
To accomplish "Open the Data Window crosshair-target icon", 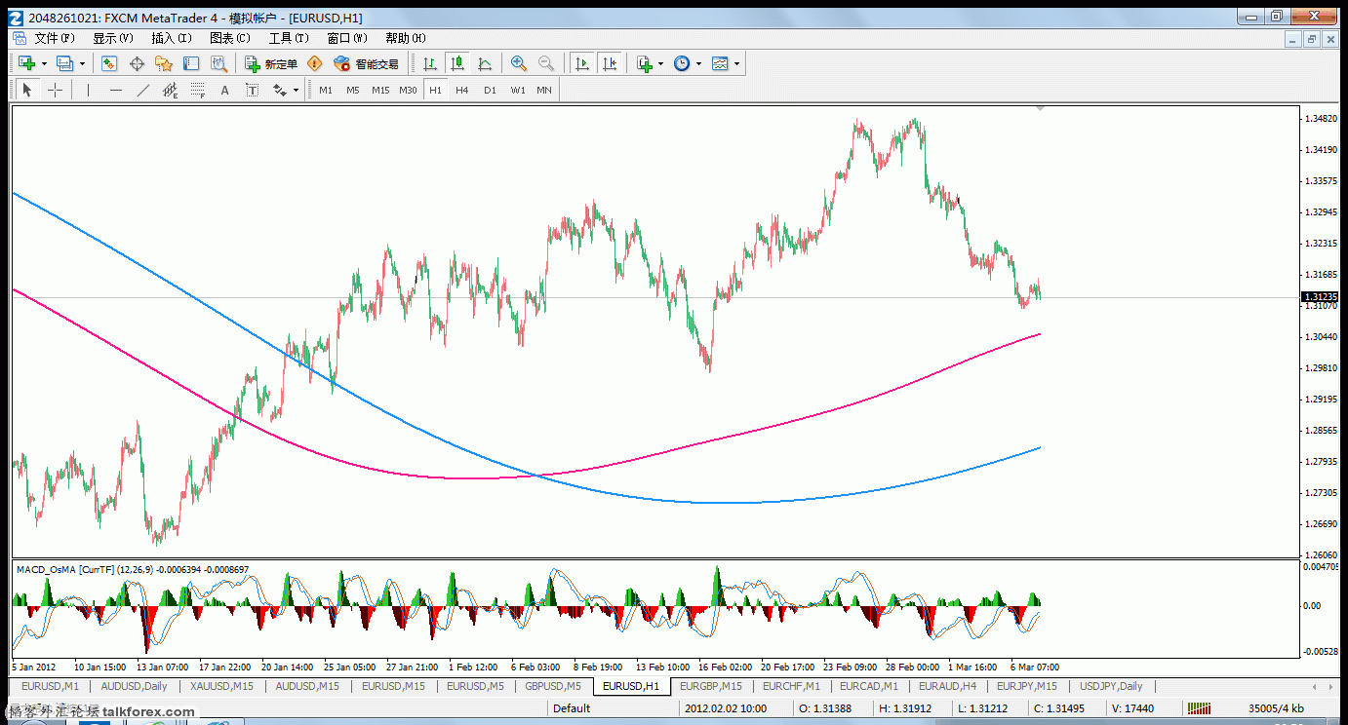I will click(x=137, y=63).
